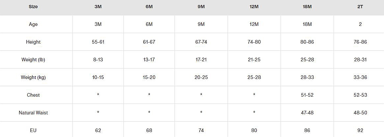The image size is (384, 137).
Task: Click the Natural Waist row label
Action: (x=33, y=113)
